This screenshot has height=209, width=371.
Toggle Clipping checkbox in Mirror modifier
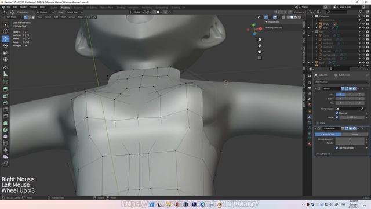pos(337,113)
